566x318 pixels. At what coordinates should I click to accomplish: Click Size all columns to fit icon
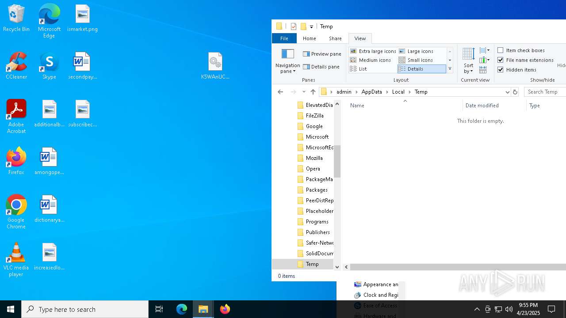(x=483, y=70)
